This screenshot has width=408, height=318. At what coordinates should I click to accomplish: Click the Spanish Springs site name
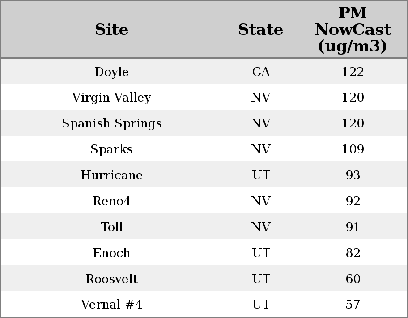[x=111, y=123]
